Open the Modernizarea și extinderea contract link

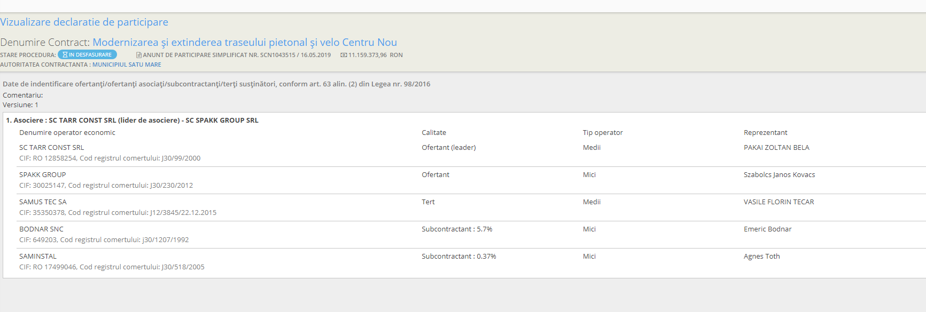(x=244, y=42)
